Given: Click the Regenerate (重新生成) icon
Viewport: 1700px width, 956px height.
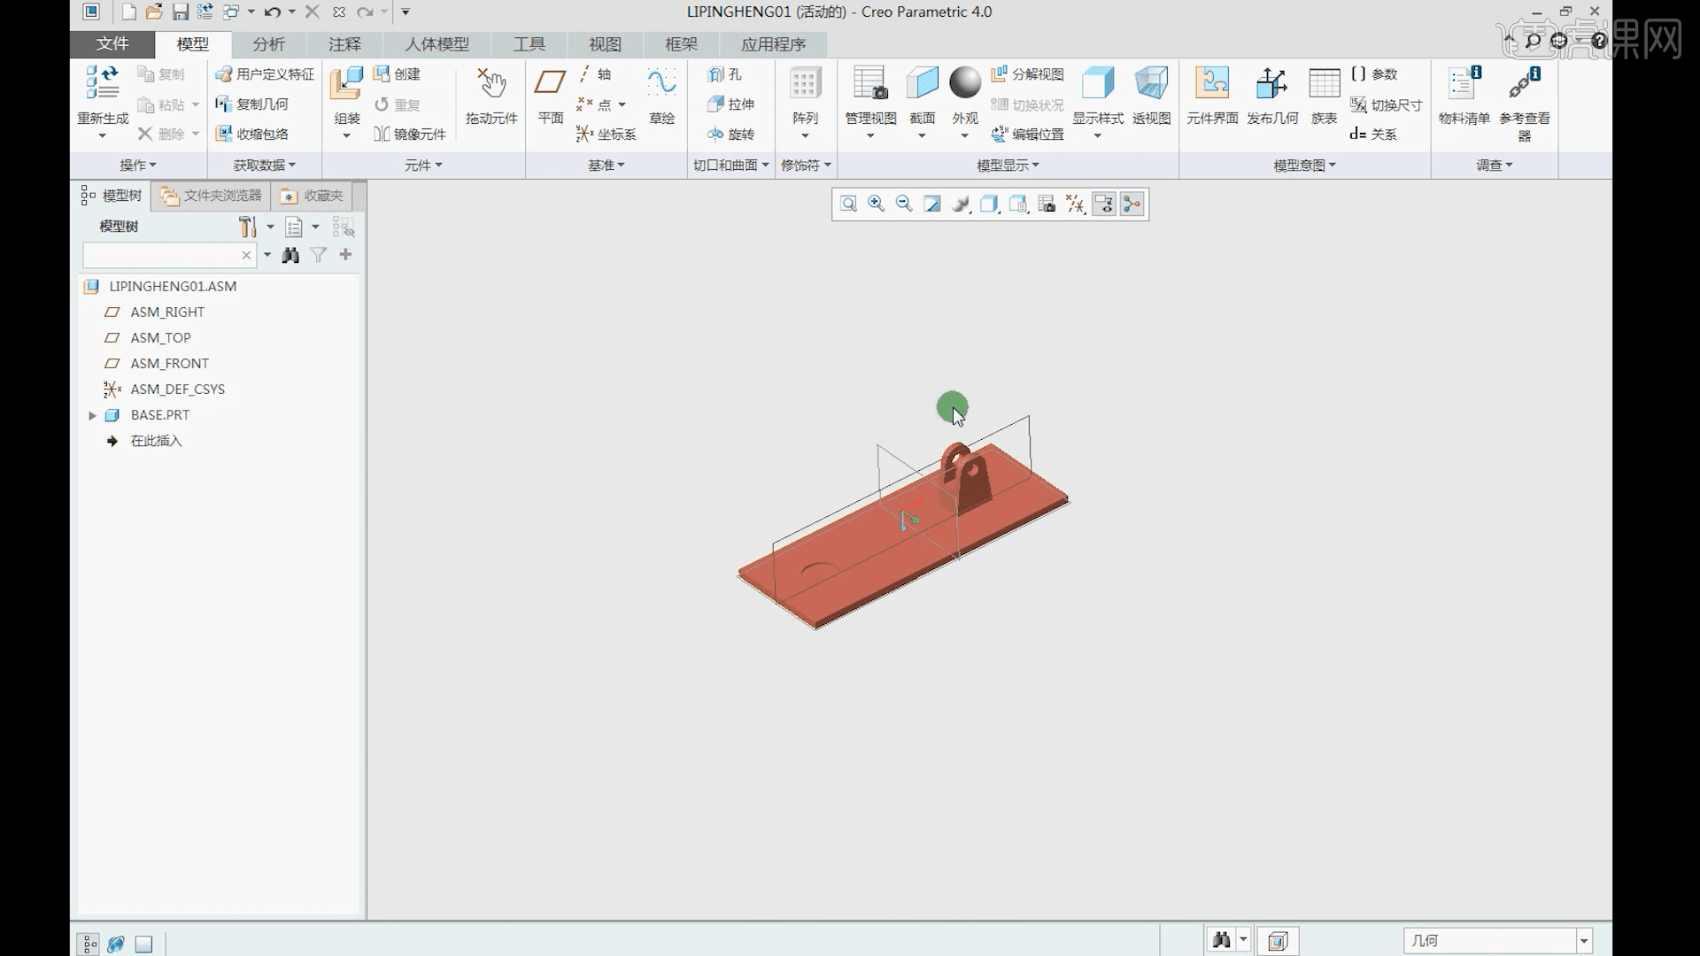Looking at the screenshot, I should click(103, 83).
